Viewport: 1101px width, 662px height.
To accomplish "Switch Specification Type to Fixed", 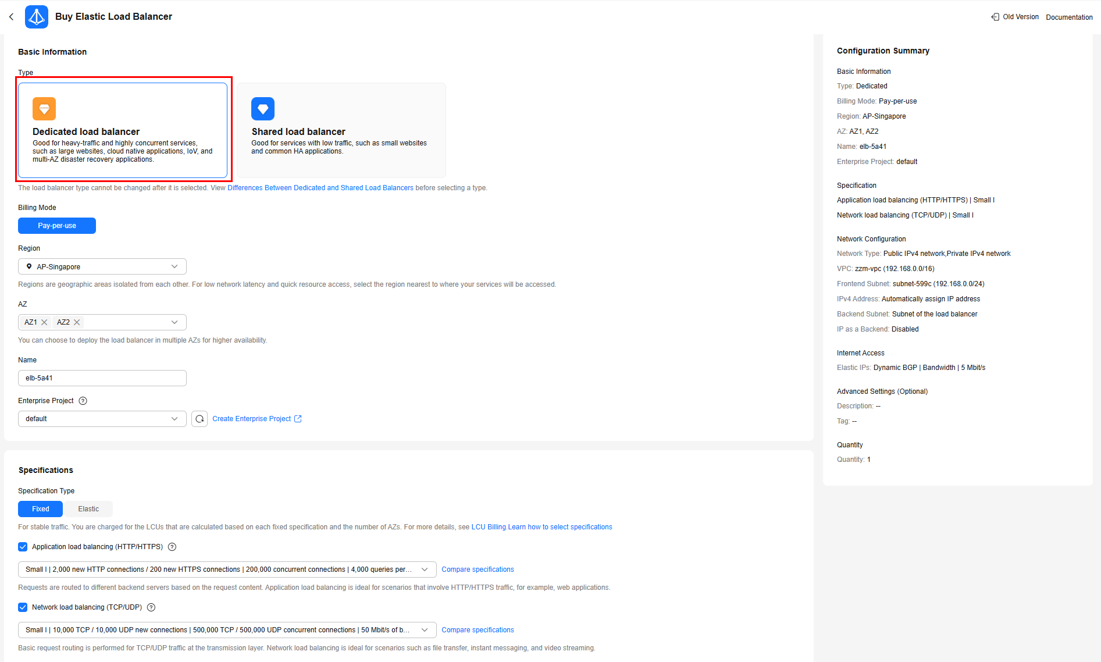I will coord(41,509).
